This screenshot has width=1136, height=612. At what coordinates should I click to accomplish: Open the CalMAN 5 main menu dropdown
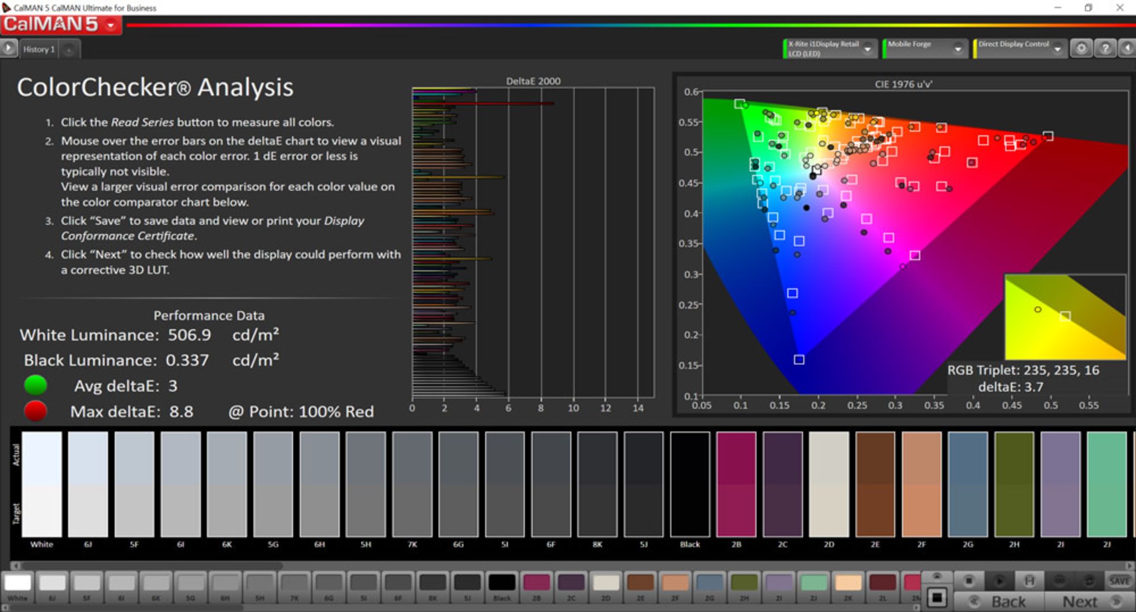pyautogui.click(x=111, y=25)
